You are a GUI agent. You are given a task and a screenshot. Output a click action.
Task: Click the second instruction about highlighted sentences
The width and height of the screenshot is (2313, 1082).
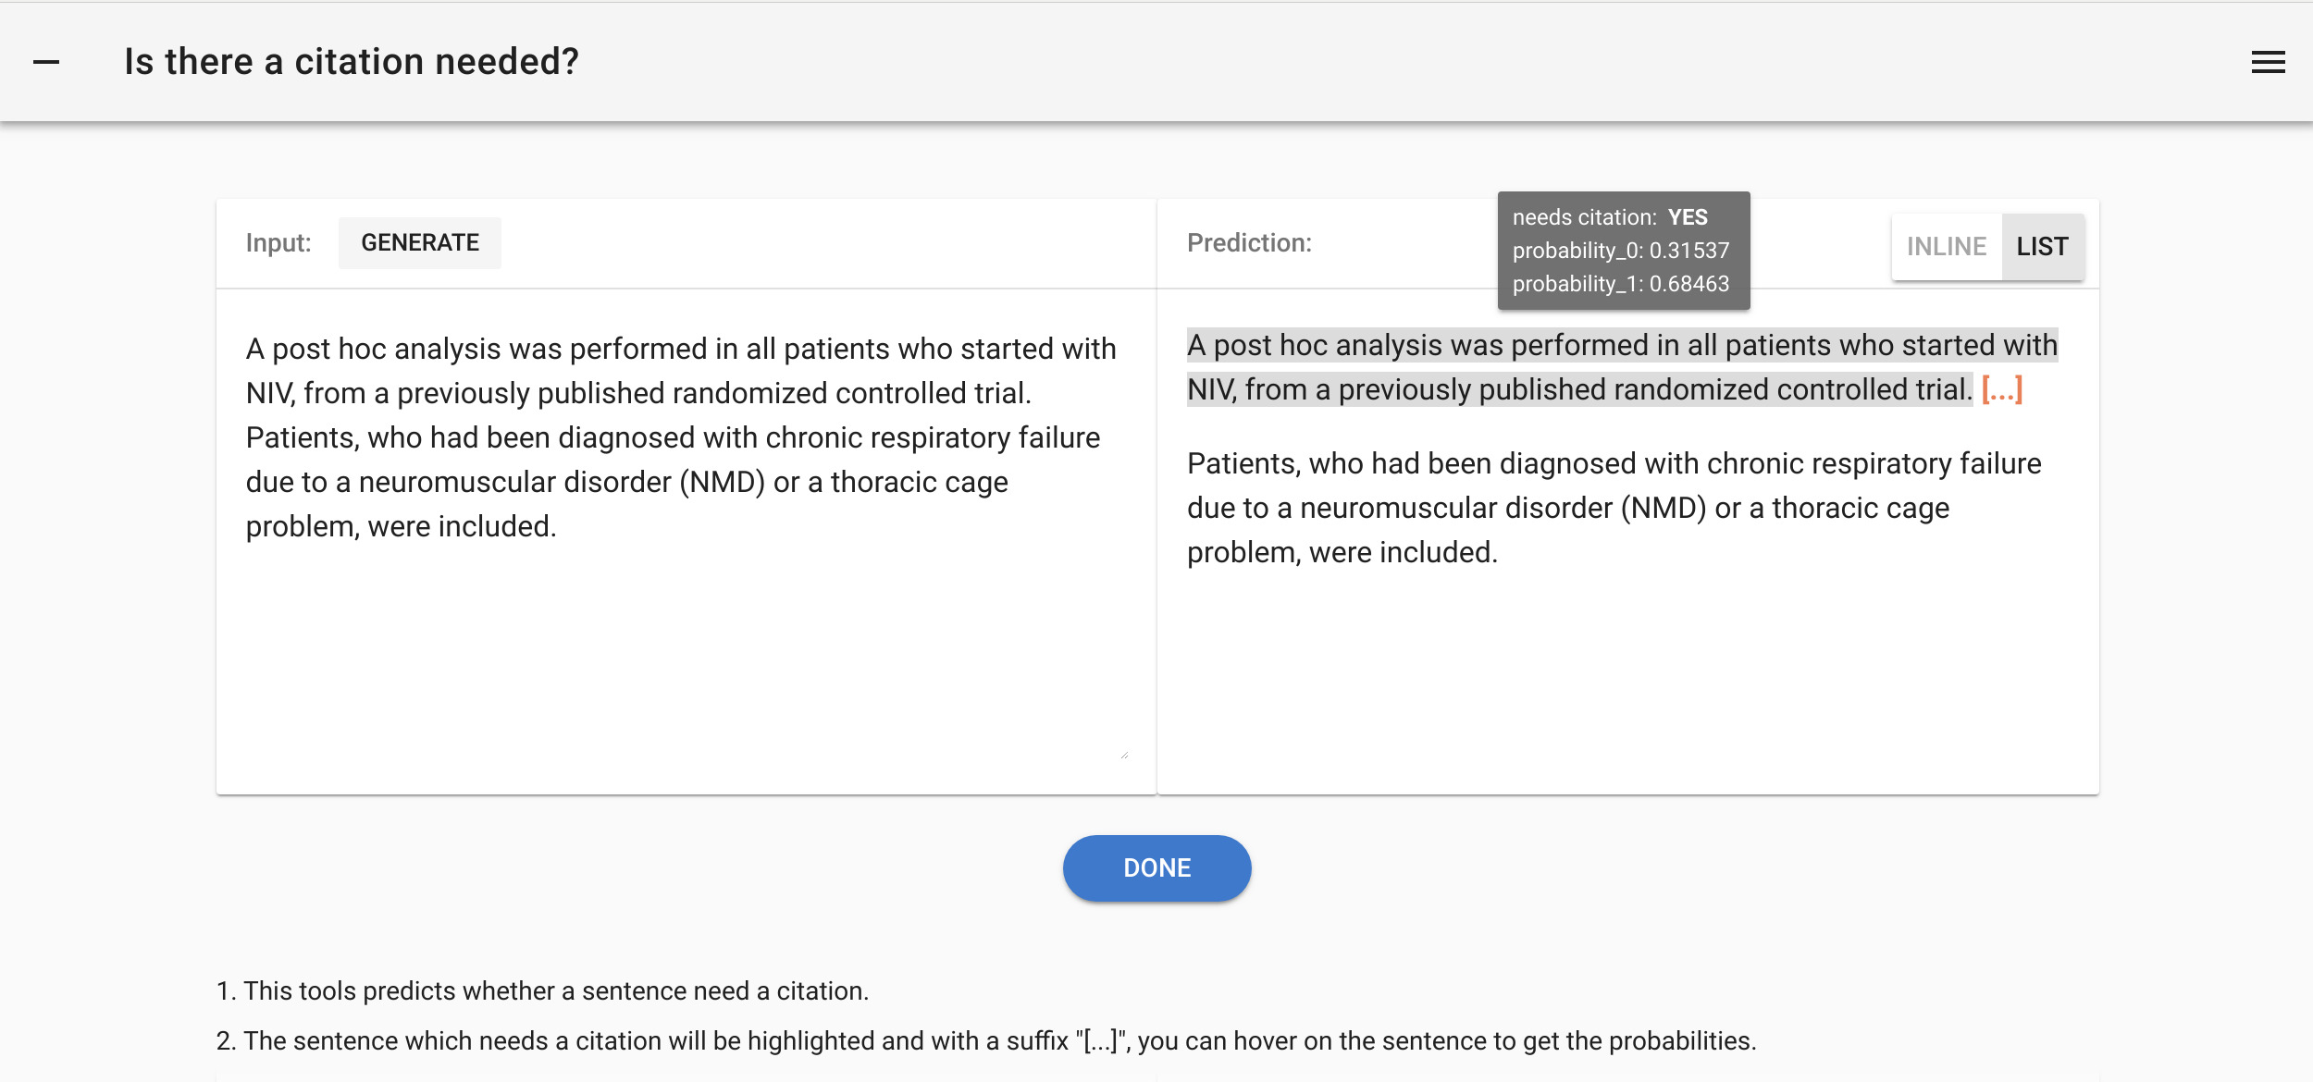[x=985, y=1040]
